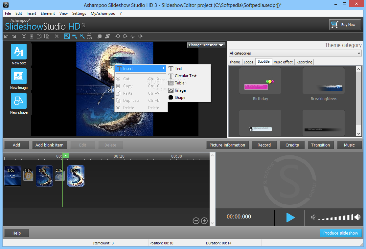Click the Buy Now button

pyautogui.click(x=345, y=25)
